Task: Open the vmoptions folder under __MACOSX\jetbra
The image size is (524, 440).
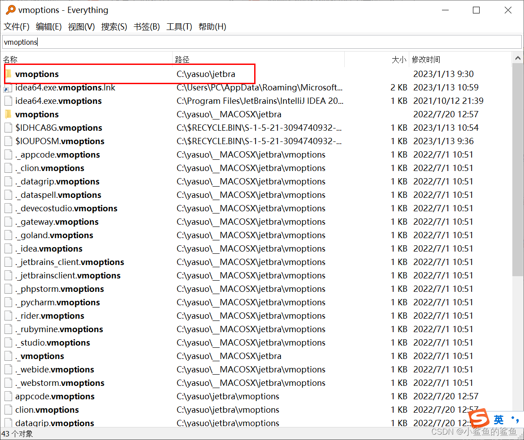Action: [x=37, y=114]
